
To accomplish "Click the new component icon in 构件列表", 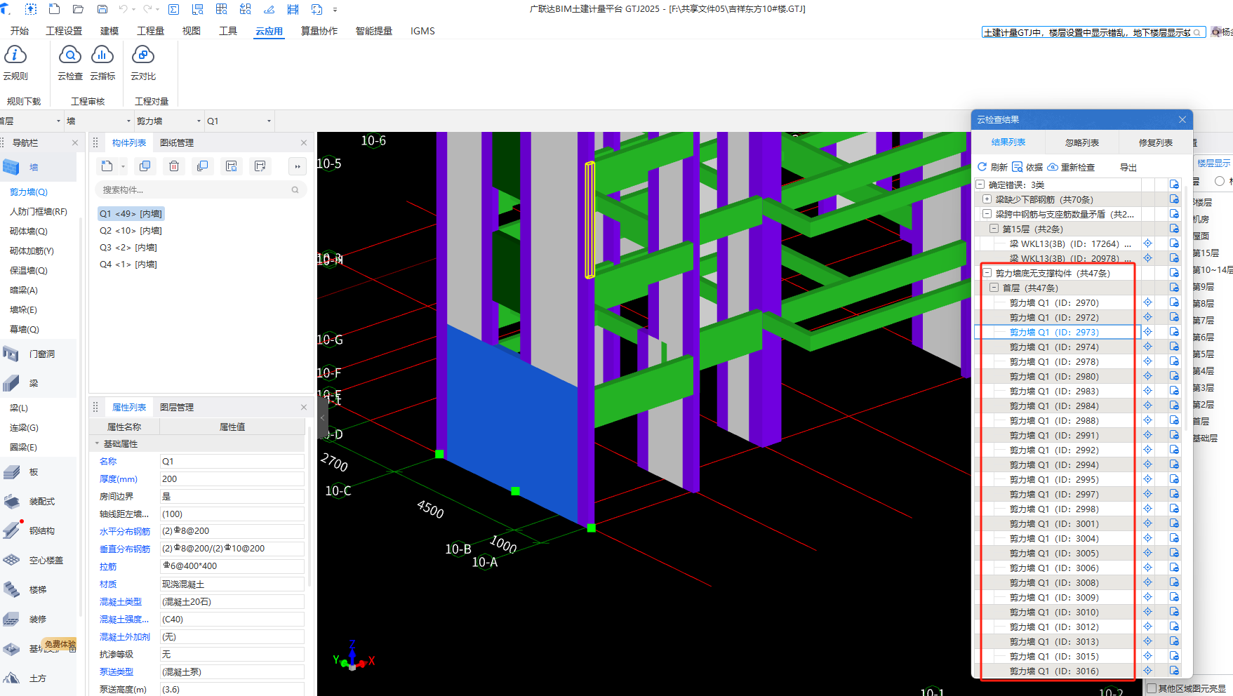I will point(107,166).
